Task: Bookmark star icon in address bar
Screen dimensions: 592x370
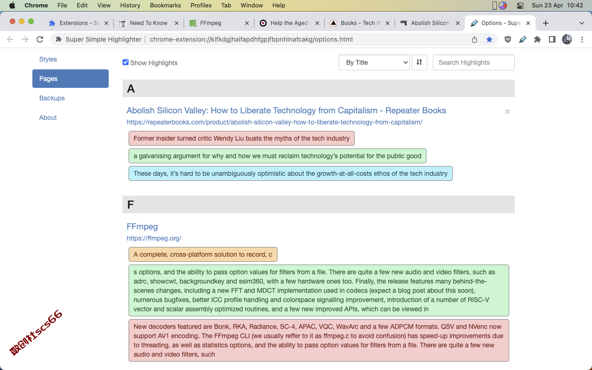Action: [489, 39]
